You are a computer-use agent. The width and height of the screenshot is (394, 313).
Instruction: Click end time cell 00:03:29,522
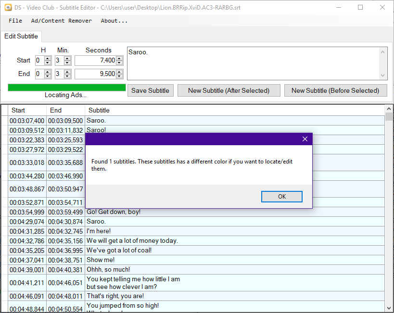click(x=65, y=150)
